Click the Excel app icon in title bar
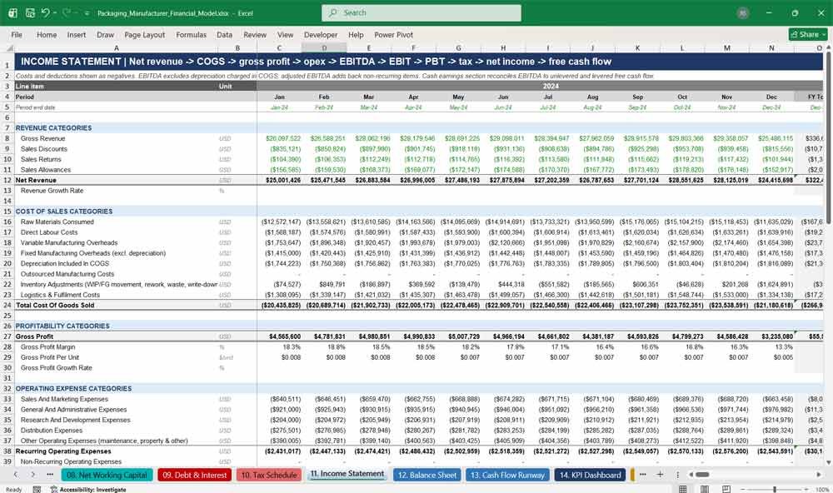 (x=12, y=12)
